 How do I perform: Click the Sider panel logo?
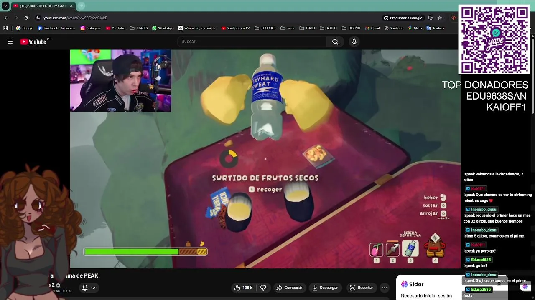(405, 284)
